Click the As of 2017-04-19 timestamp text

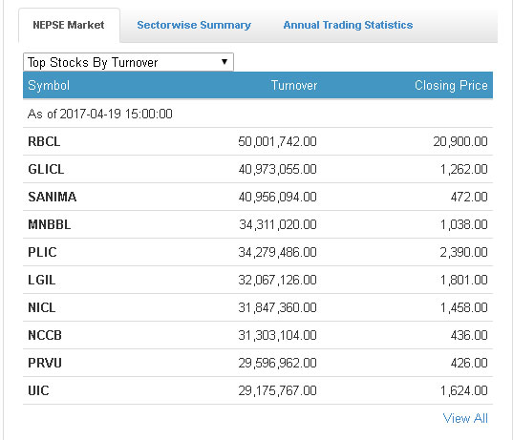100,114
